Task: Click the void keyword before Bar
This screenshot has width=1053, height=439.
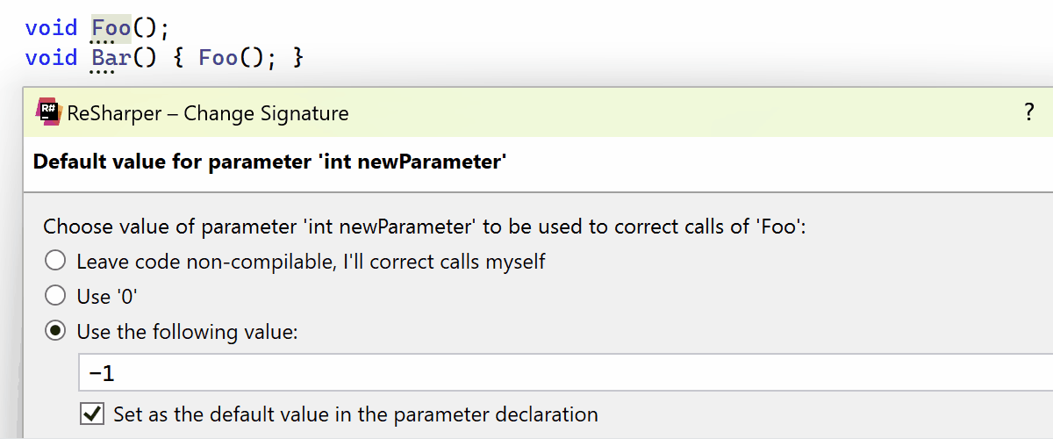Action: [x=52, y=58]
